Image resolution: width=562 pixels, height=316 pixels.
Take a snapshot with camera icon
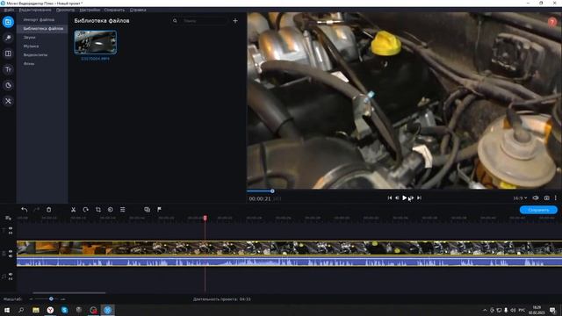(546, 197)
